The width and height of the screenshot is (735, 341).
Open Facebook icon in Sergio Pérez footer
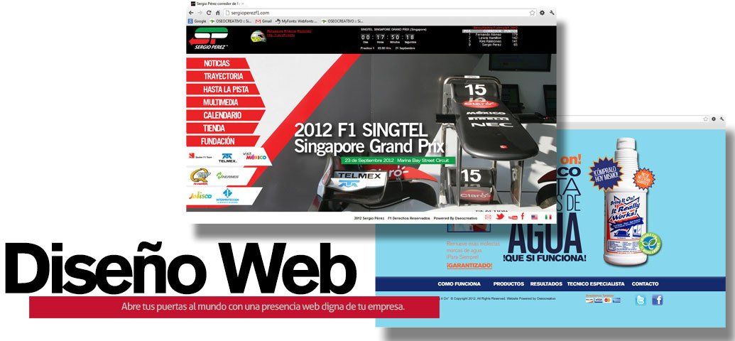coord(523,217)
